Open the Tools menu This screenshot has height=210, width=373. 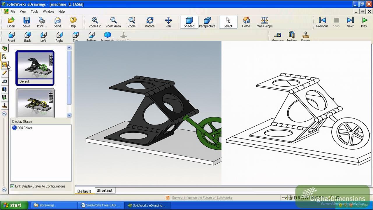[x=34, y=11]
